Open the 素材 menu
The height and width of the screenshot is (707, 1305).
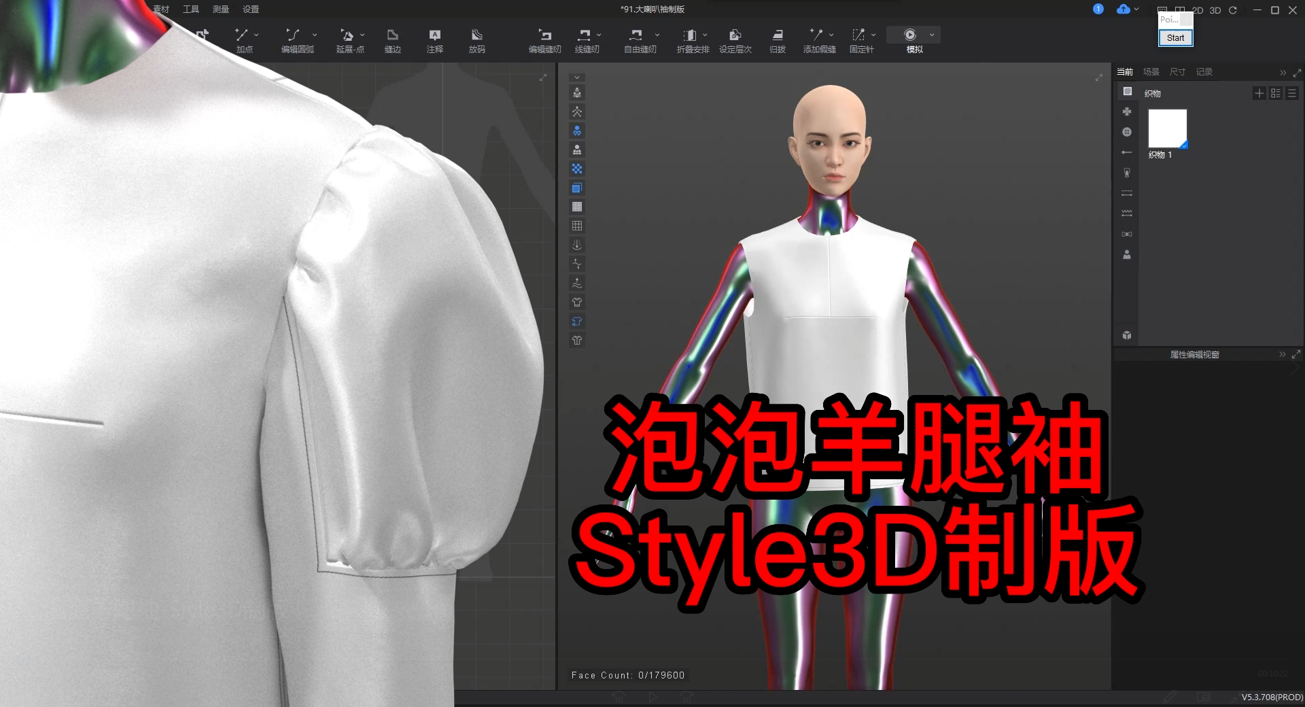coord(161,10)
